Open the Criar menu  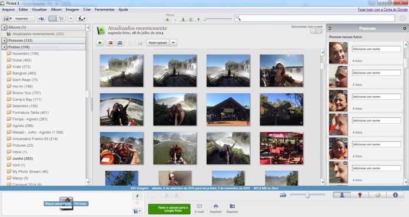click(x=87, y=9)
